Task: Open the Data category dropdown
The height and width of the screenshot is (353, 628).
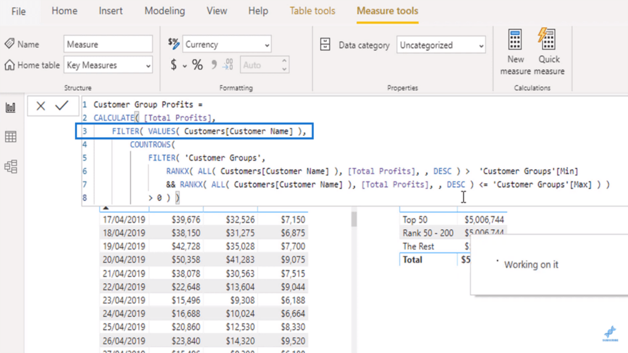Action: pyautogui.click(x=441, y=45)
